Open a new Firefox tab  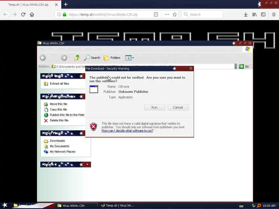pyautogui.click(x=65, y=4)
